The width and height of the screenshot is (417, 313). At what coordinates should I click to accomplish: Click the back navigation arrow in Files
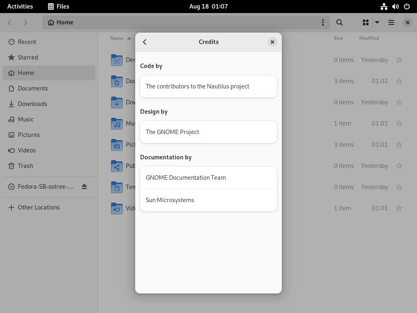pos(10,22)
